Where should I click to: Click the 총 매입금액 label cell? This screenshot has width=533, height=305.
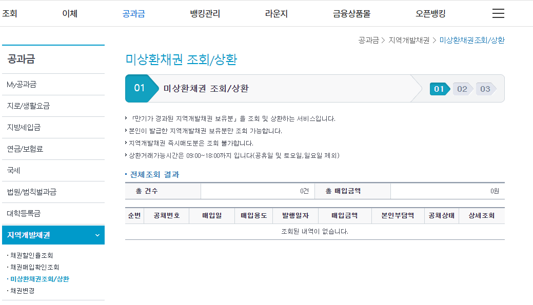pyautogui.click(x=352, y=191)
